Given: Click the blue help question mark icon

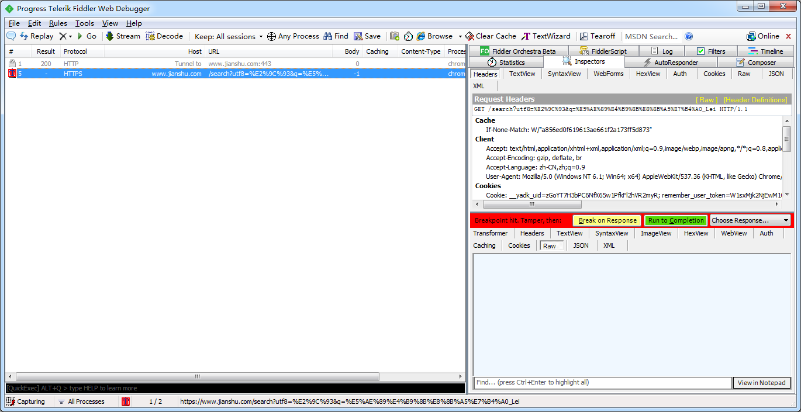Looking at the screenshot, I should point(689,36).
